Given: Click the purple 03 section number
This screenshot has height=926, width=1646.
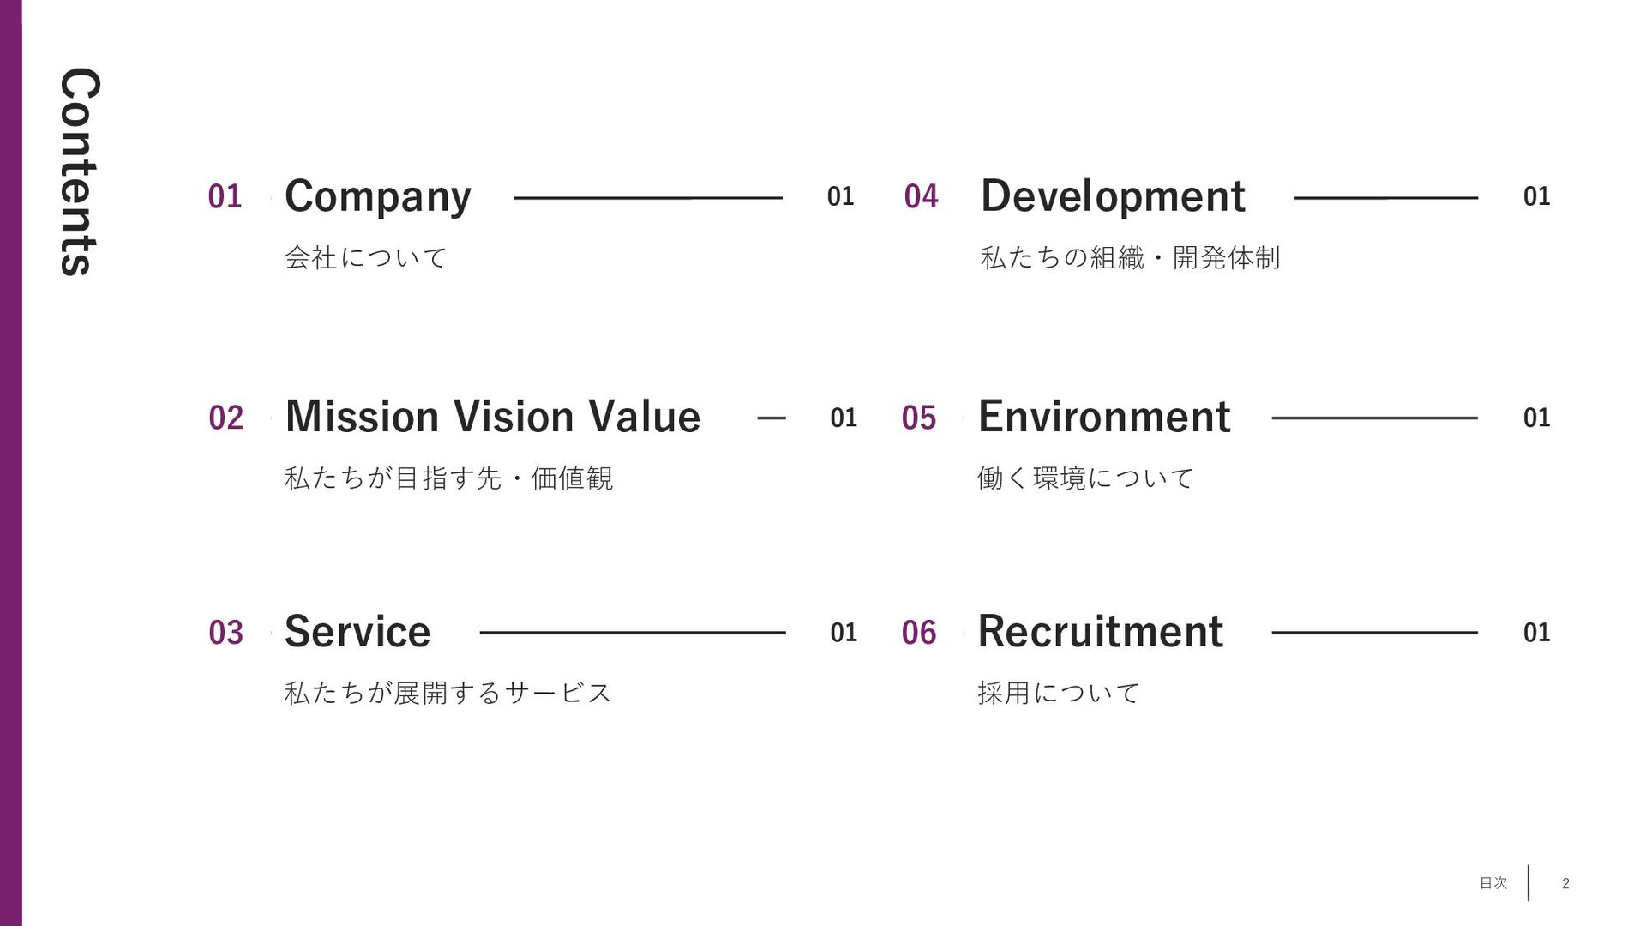Looking at the screenshot, I should (226, 633).
